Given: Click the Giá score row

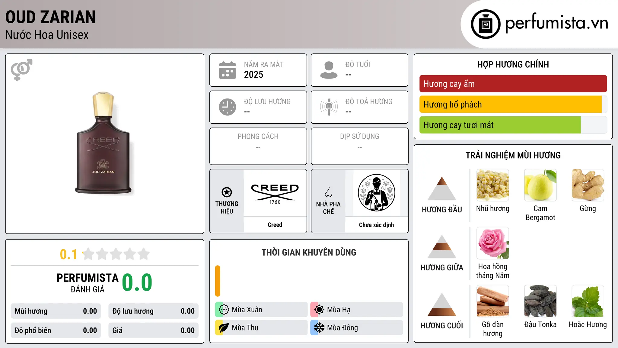Looking at the screenshot, I should click(154, 330).
